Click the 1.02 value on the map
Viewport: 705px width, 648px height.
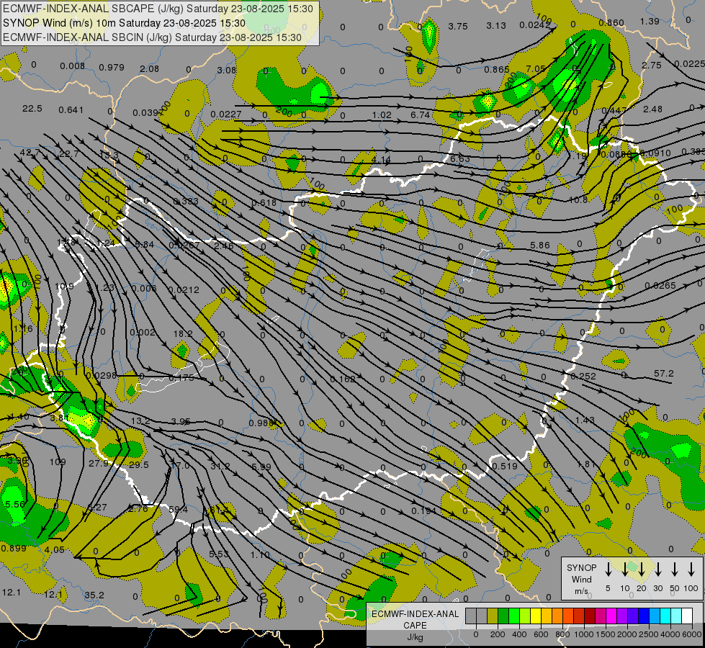point(382,114)
